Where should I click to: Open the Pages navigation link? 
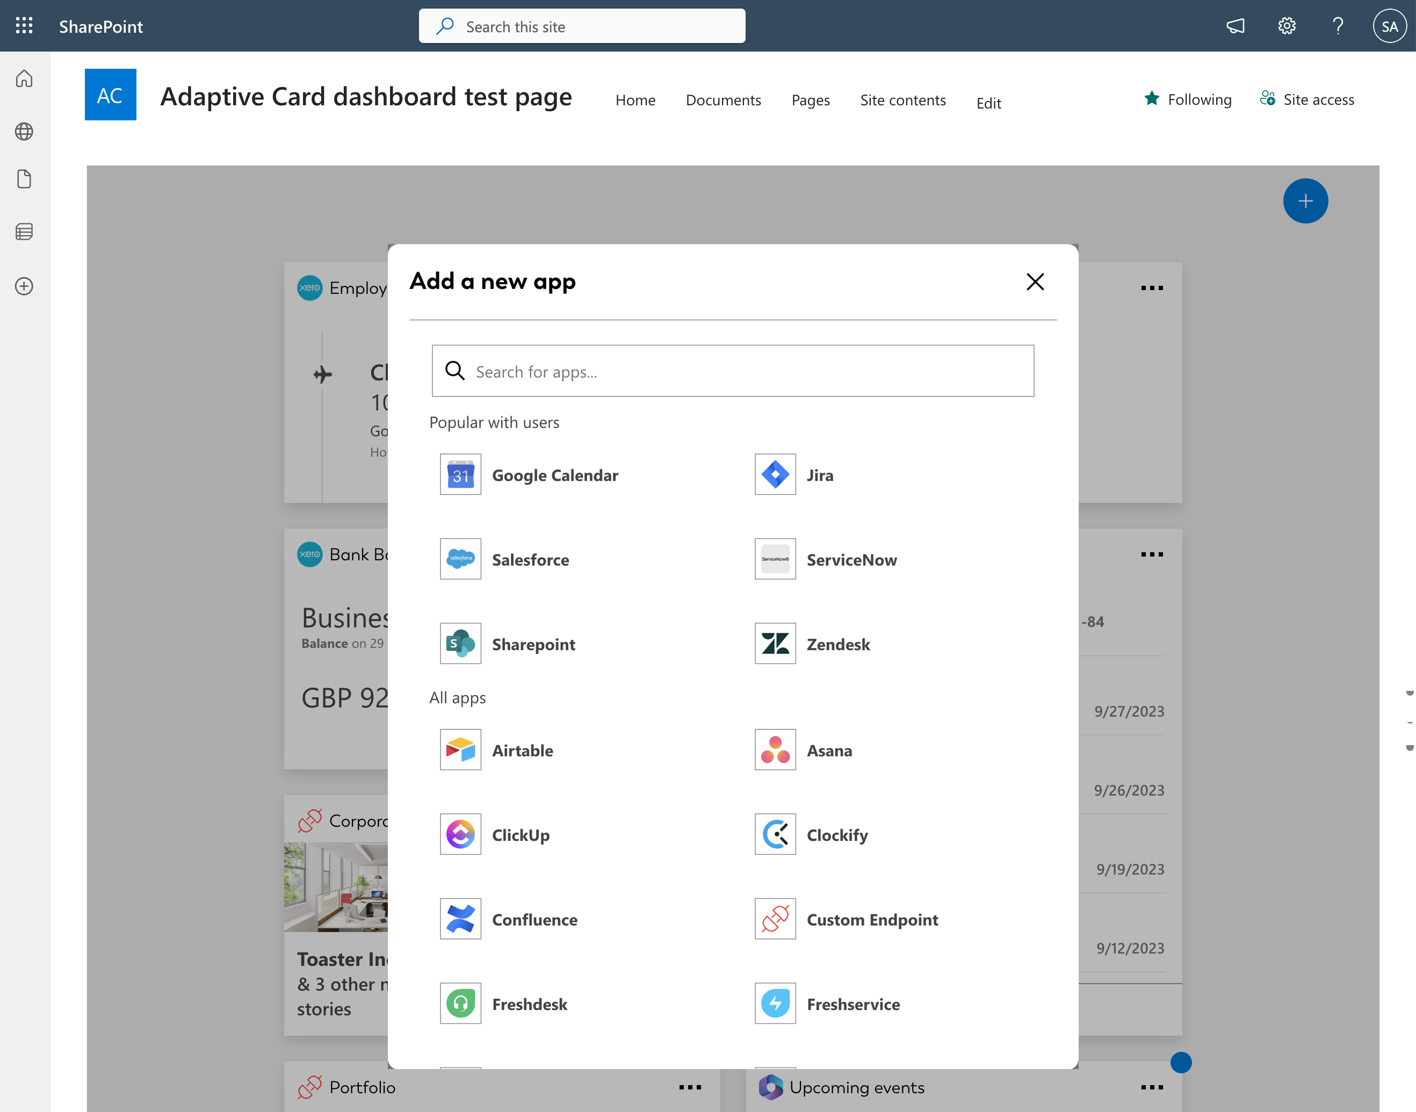pyautogui.click(x=811, y=100)
